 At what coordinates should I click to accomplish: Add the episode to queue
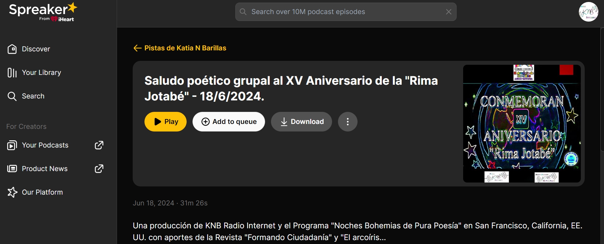(x=229, y=122)
